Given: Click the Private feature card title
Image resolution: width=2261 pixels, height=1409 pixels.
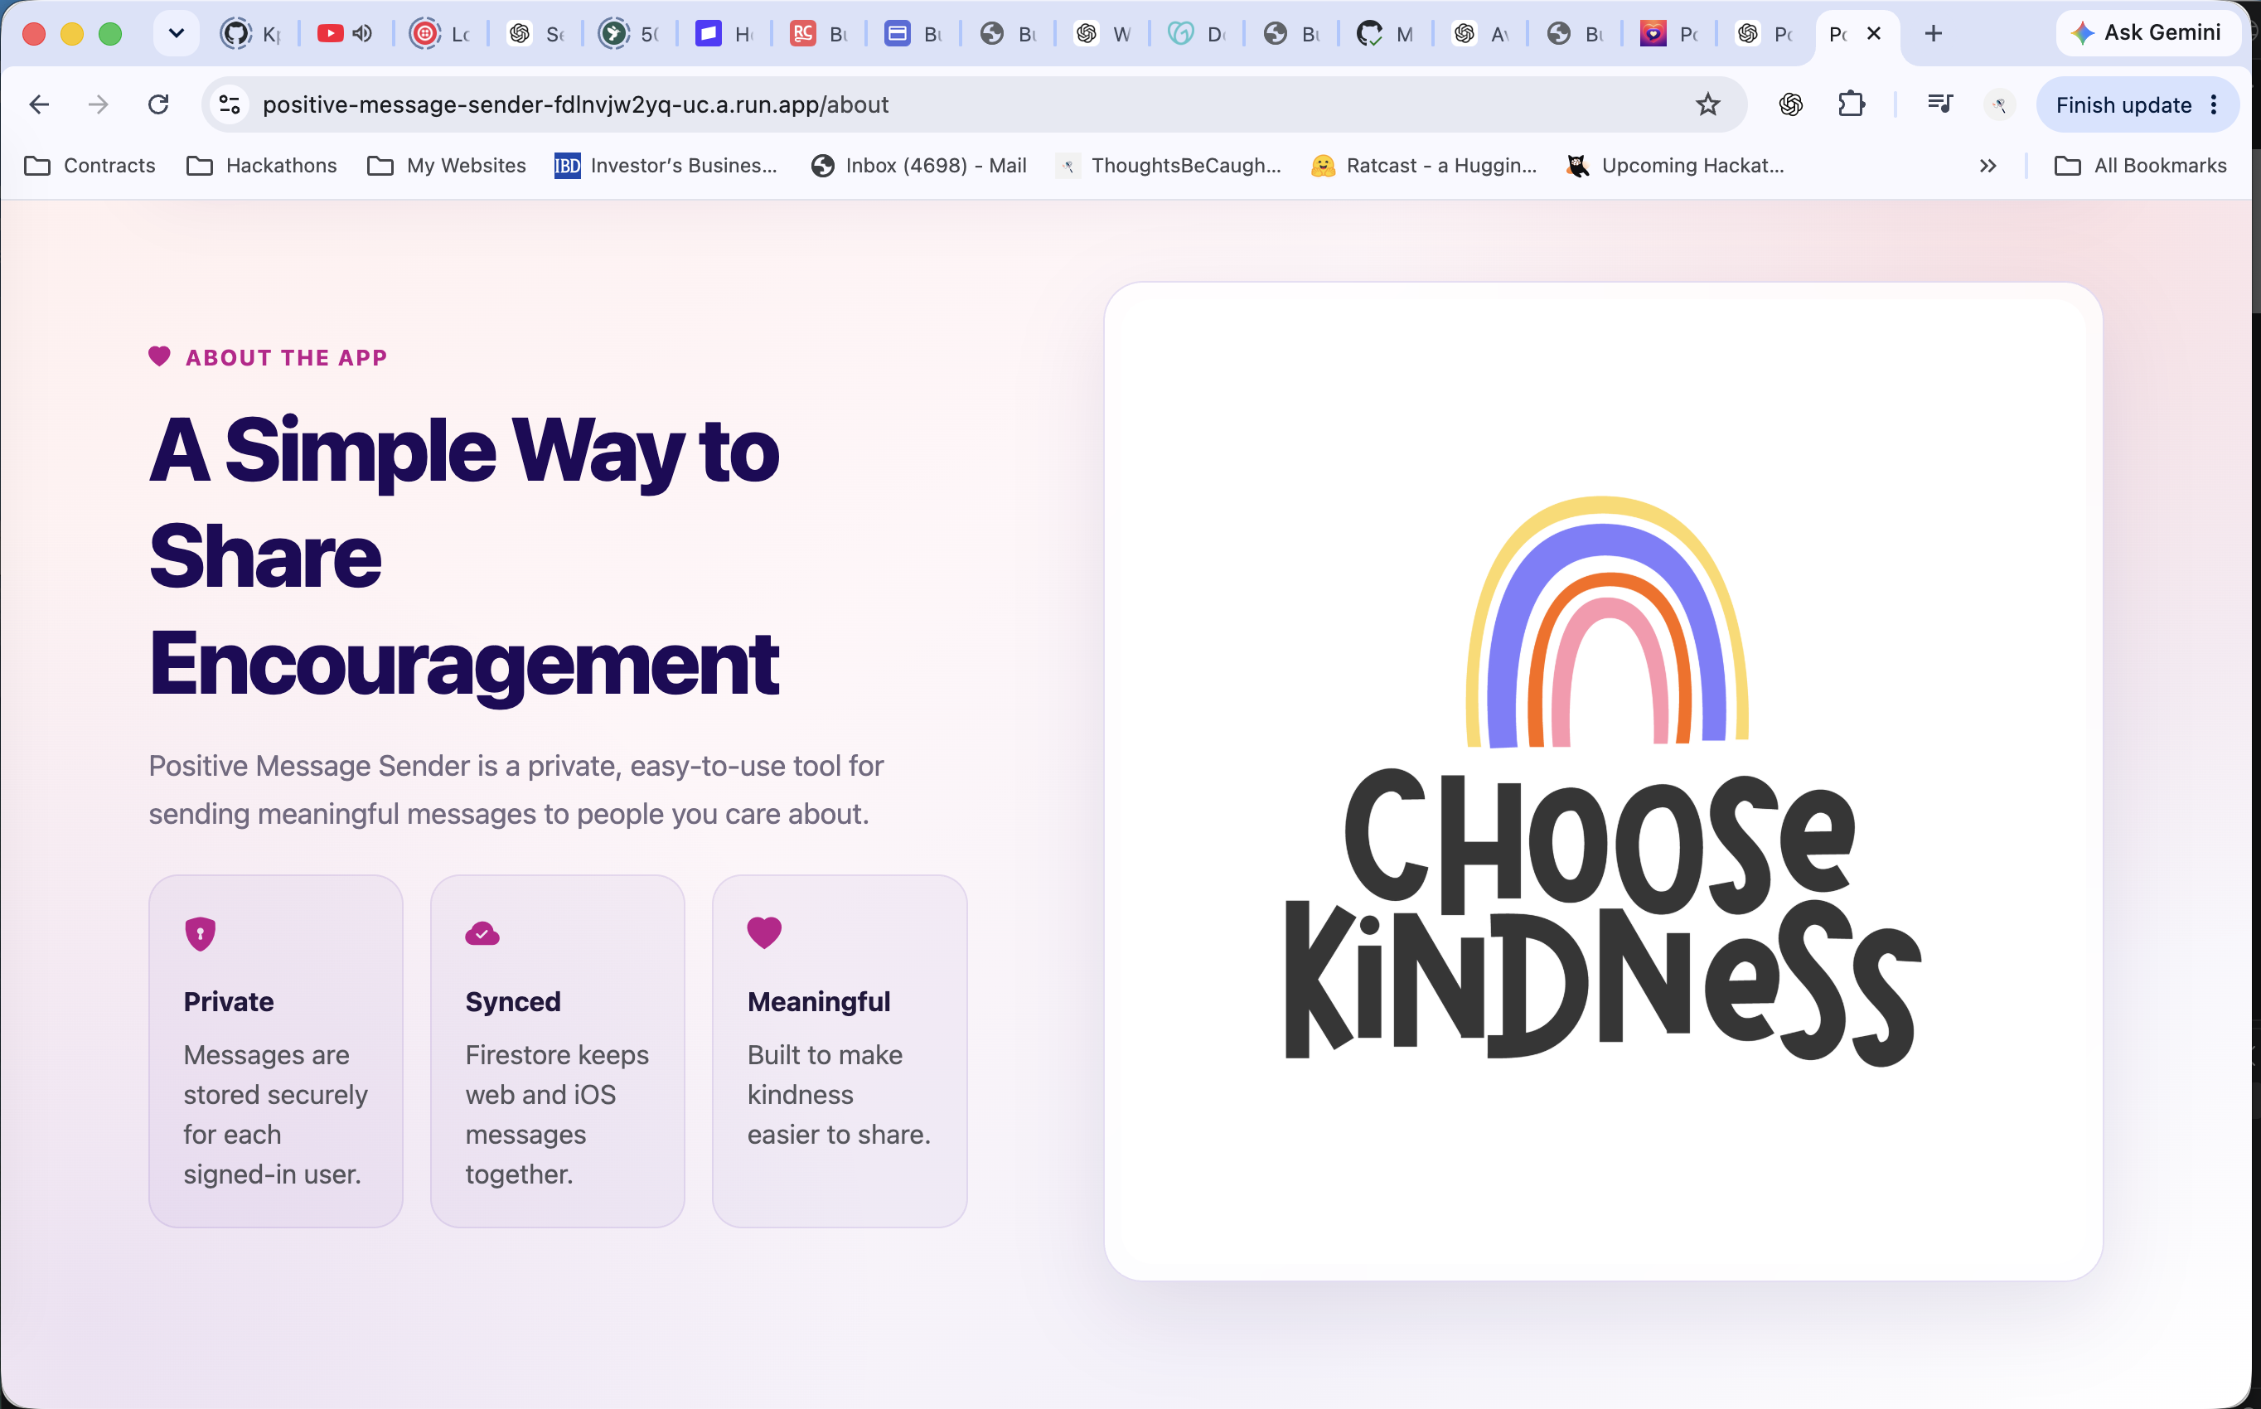Looking at the screenshot, I should 228,1002.
